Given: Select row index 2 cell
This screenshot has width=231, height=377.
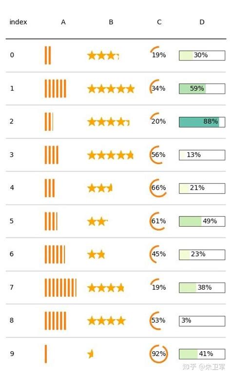Looking at the screenshot, I should point(12,121).
